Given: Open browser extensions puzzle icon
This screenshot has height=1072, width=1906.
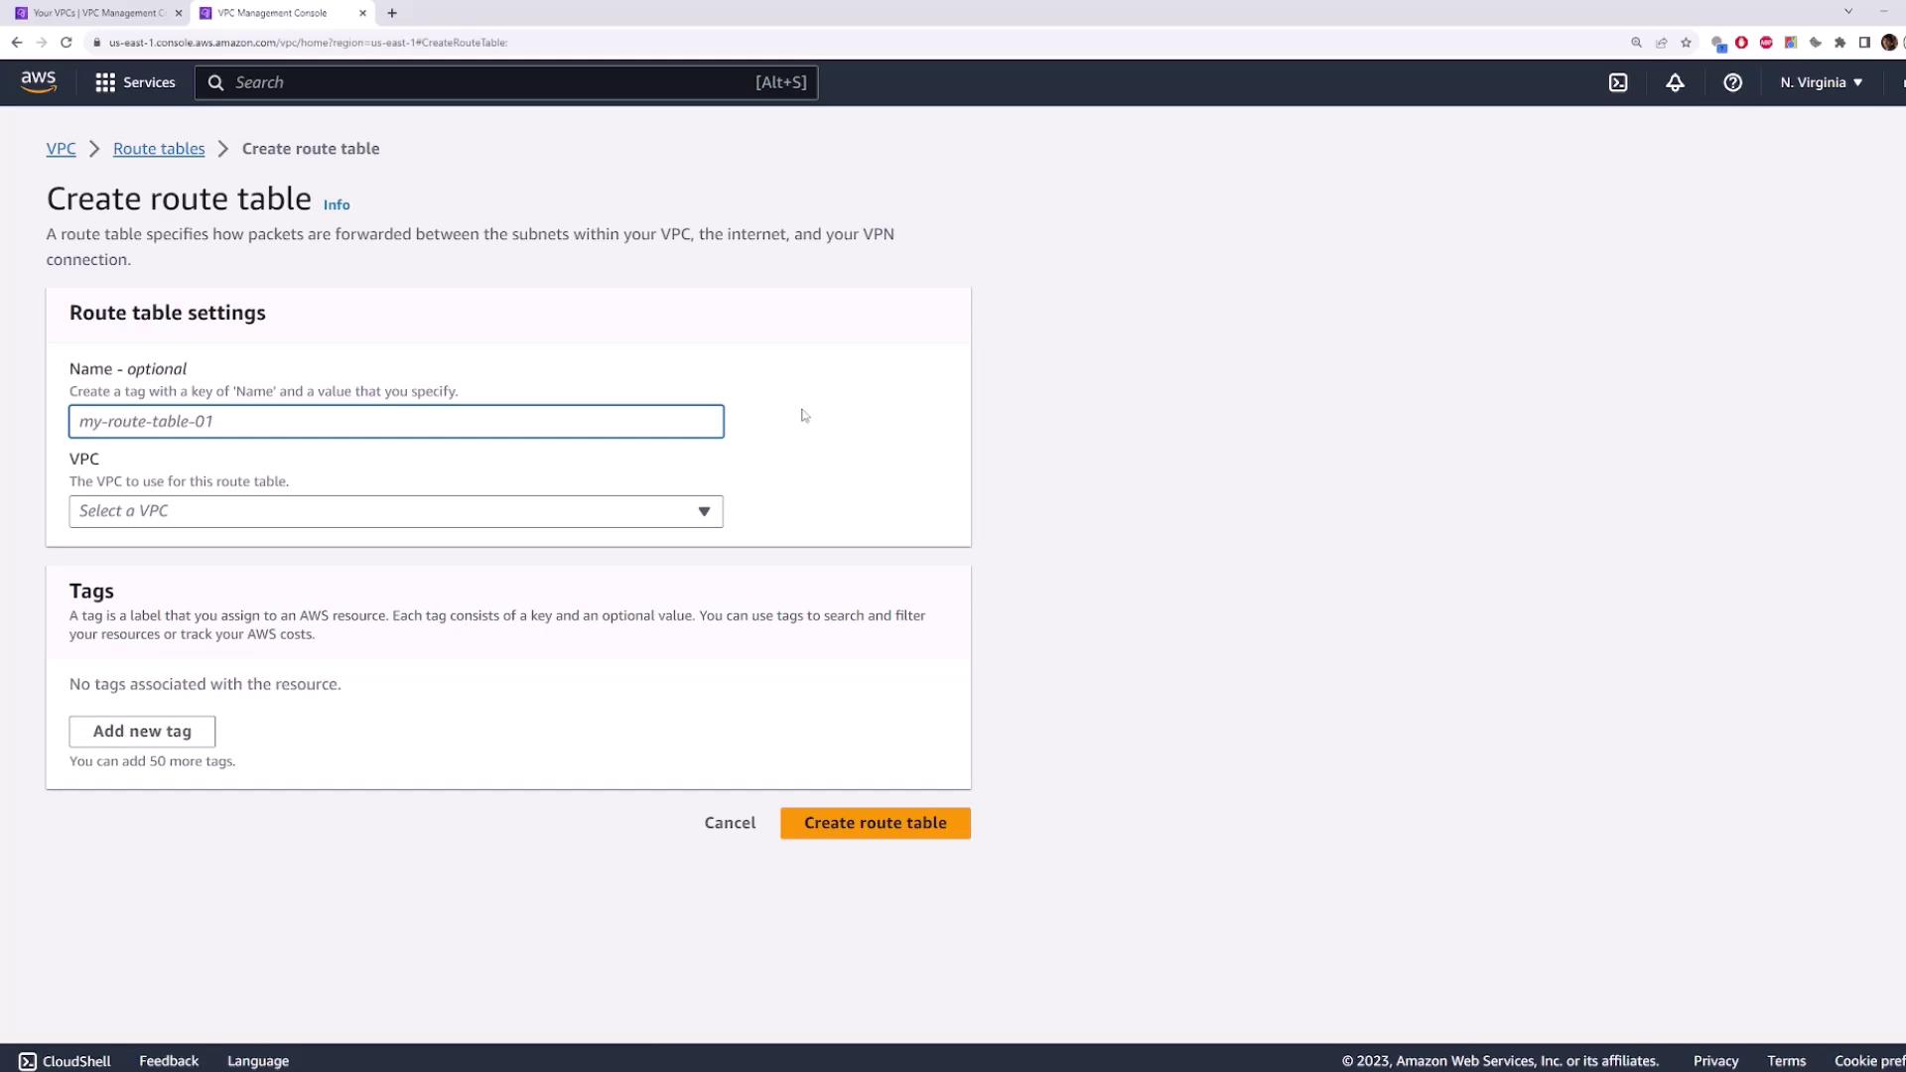Looking at the screenshot, I should point(1839,43).
